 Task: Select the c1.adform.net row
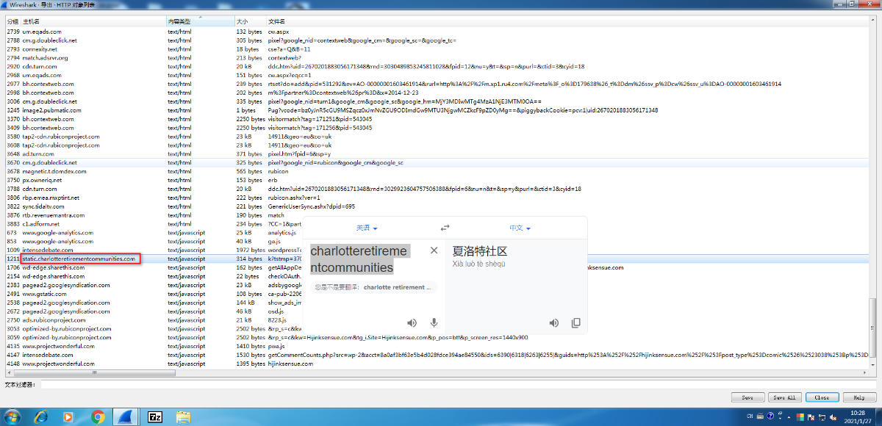[436, 224]
